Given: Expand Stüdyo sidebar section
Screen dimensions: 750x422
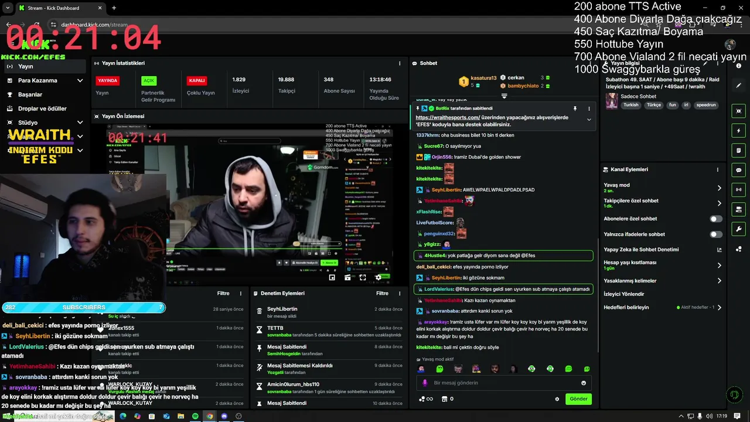Looking at the screenshot, I should (80, 122).
